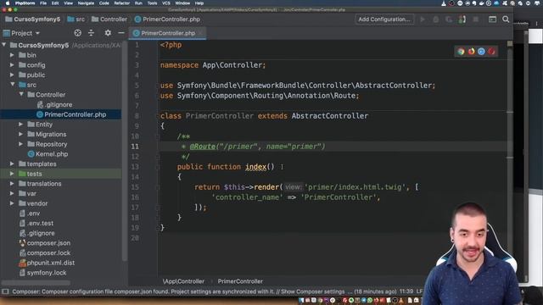Open Chrome browser preview icon
Screen dimensions: 543x305
[461, 52]
